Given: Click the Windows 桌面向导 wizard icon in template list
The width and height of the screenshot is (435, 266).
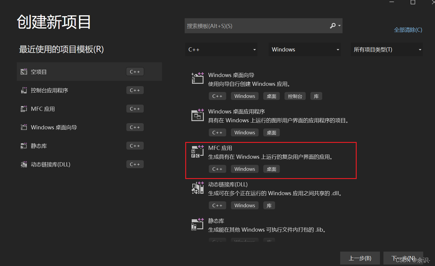Looking at the screenshot, I should click(x=198, y=78).
